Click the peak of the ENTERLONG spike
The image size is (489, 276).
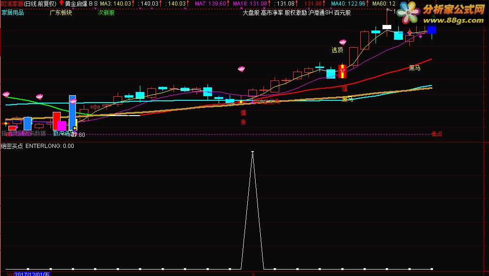point(253,152)
